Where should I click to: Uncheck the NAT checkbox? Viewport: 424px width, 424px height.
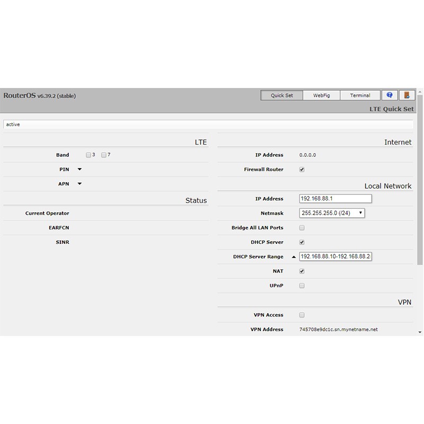click(x=302, y=271)
